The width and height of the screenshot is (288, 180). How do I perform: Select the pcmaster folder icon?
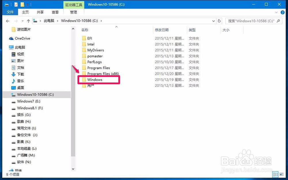tap(84, 56)
